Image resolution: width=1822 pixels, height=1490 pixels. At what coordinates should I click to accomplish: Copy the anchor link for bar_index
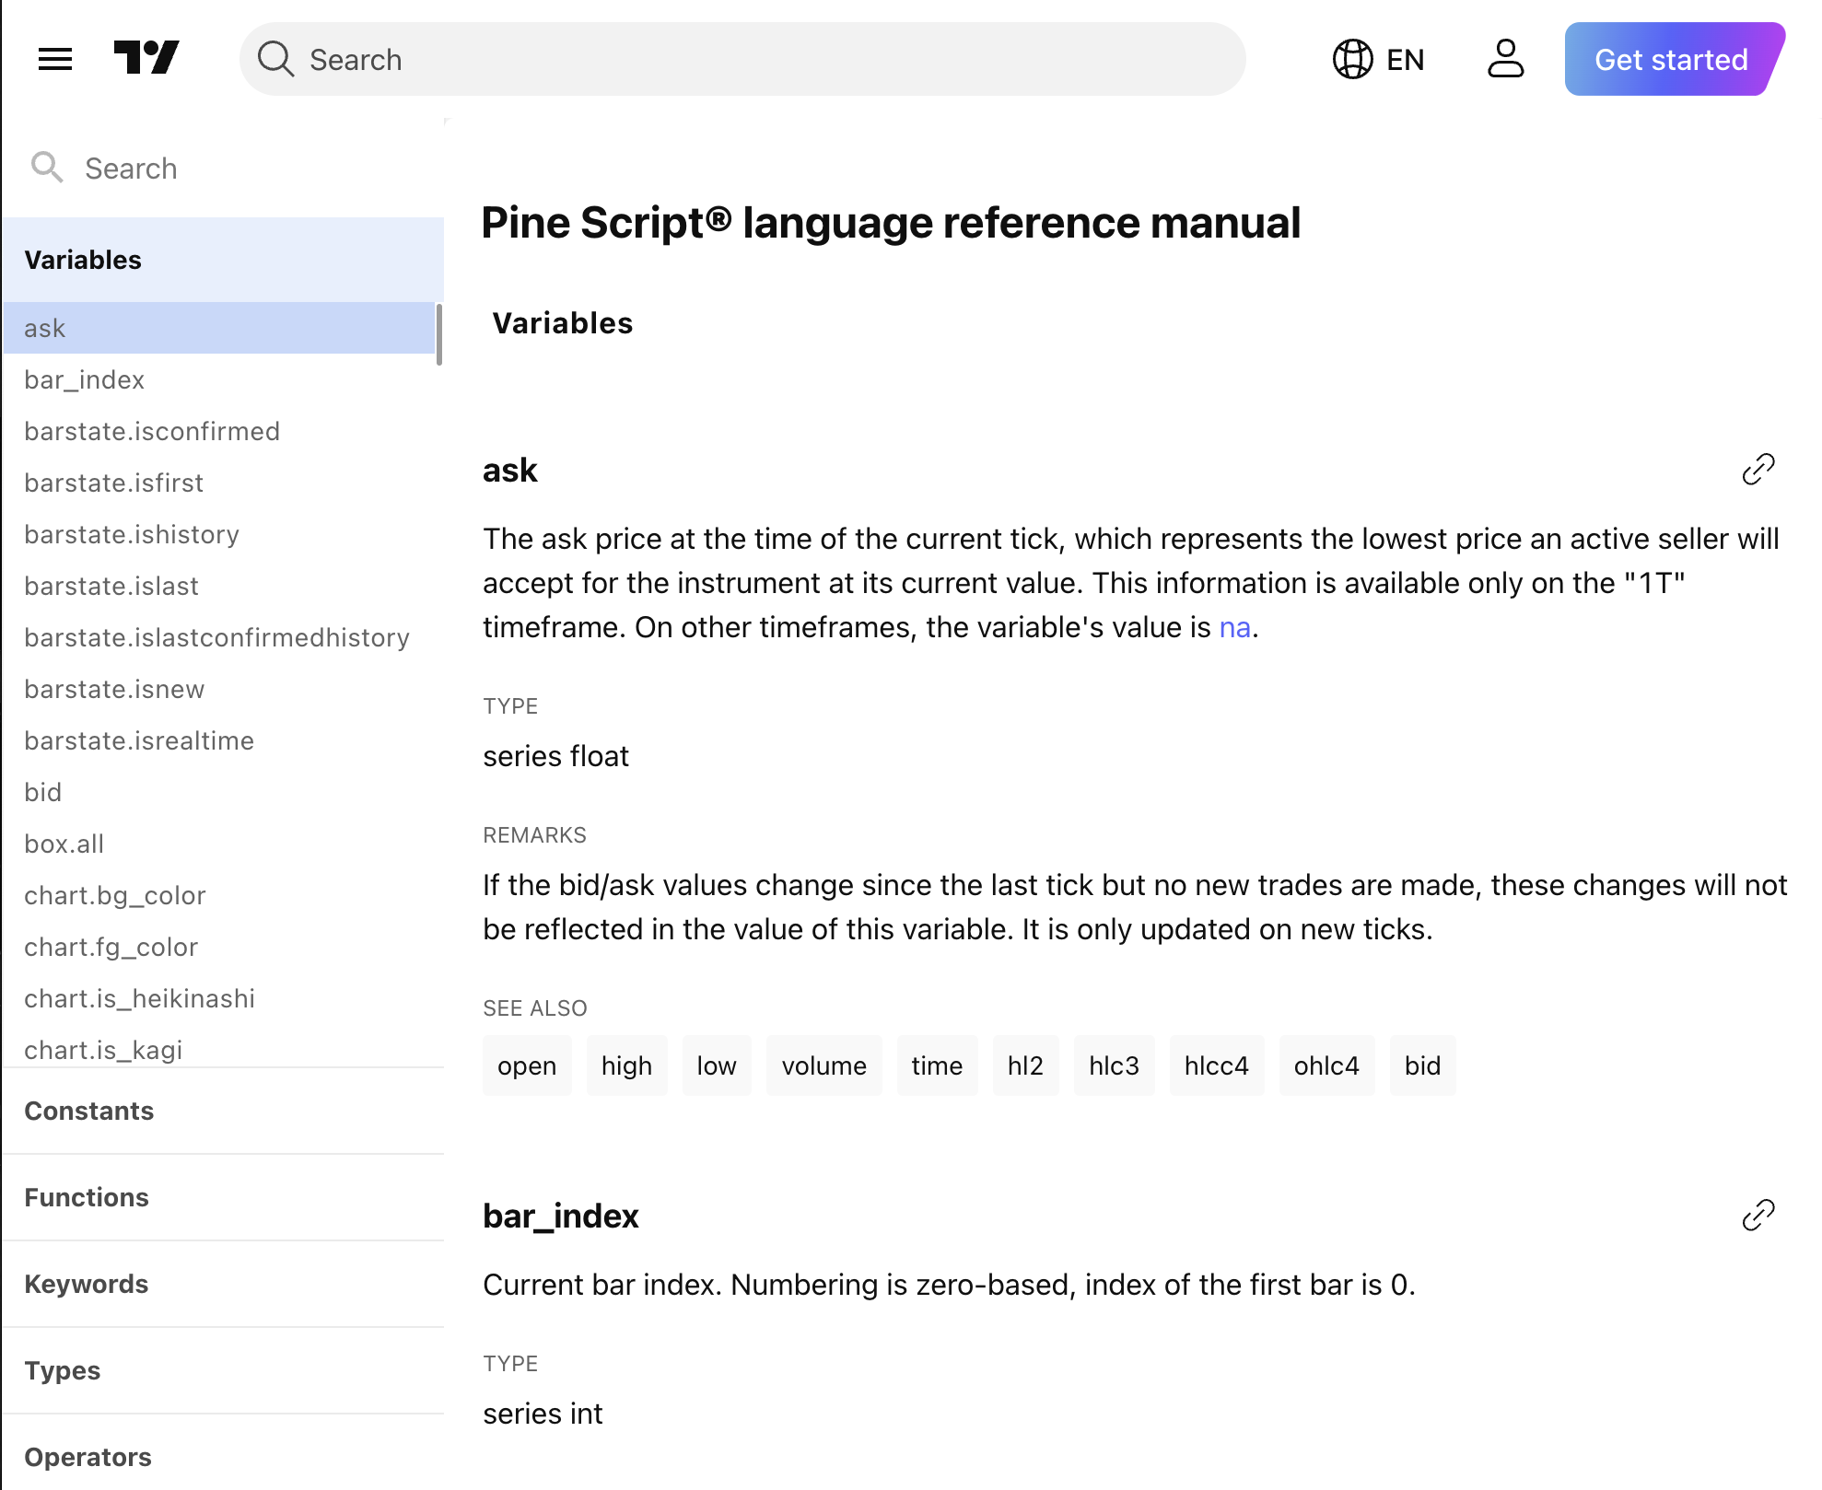(x=1758, y=1216)
